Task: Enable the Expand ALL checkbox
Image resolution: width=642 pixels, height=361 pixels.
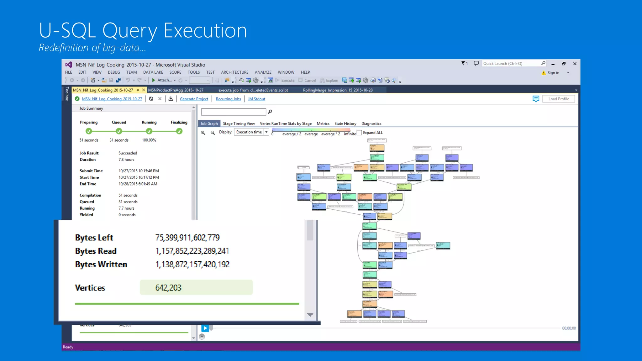Action: 360,133
